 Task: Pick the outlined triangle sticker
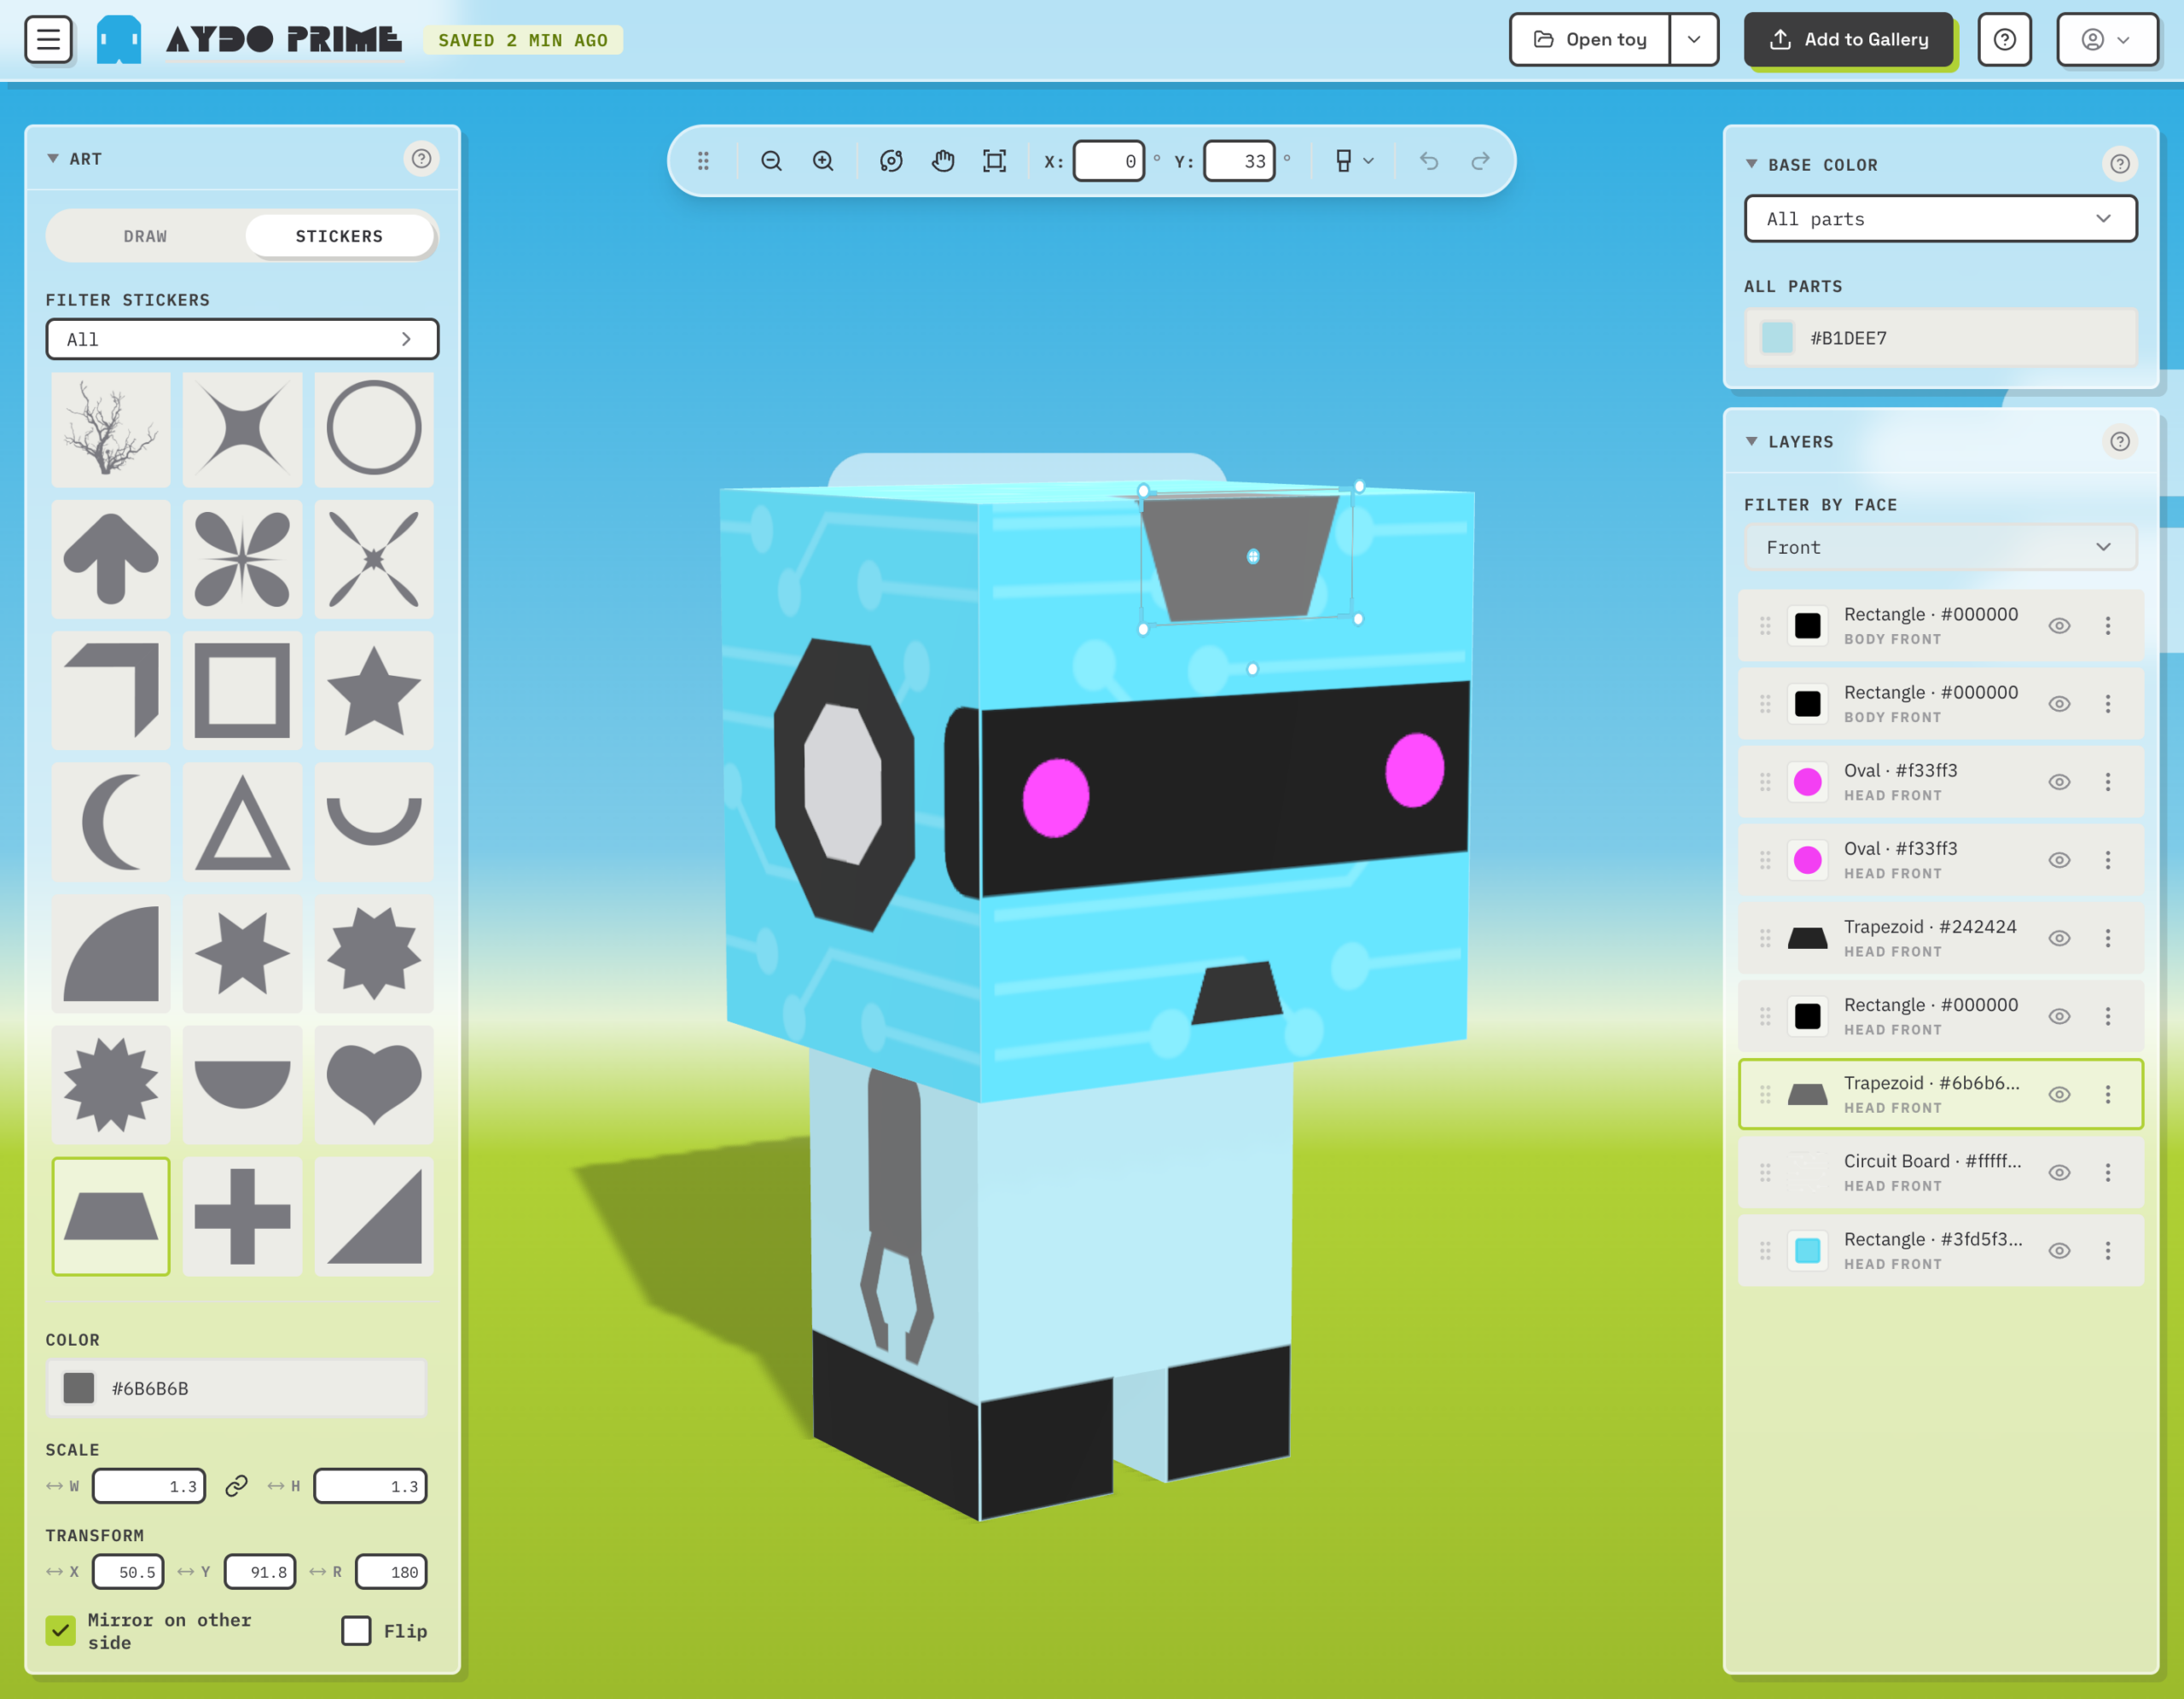tap(242, 822)
